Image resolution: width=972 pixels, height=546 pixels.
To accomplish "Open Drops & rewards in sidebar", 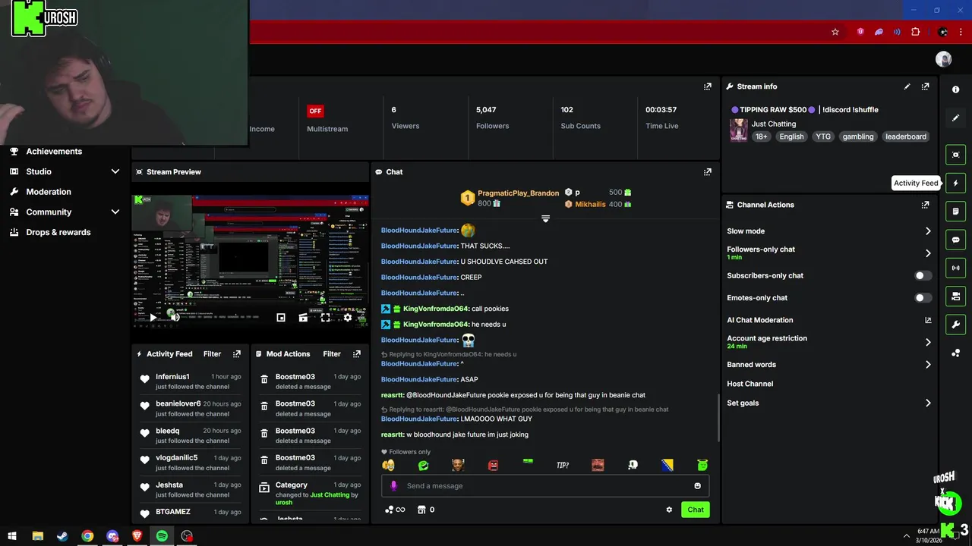I will click(x=58, y=232).
